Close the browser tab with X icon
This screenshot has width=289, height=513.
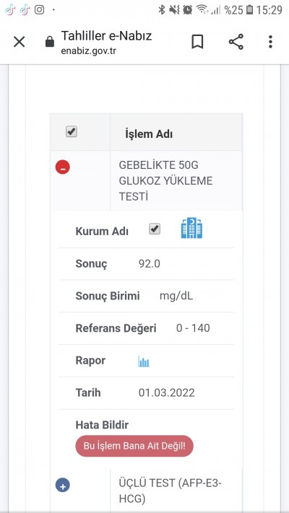[x=19, y=42]
